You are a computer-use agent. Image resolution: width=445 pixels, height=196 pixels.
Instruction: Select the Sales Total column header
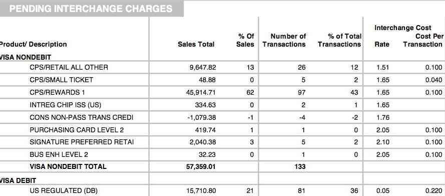point(196,44)
